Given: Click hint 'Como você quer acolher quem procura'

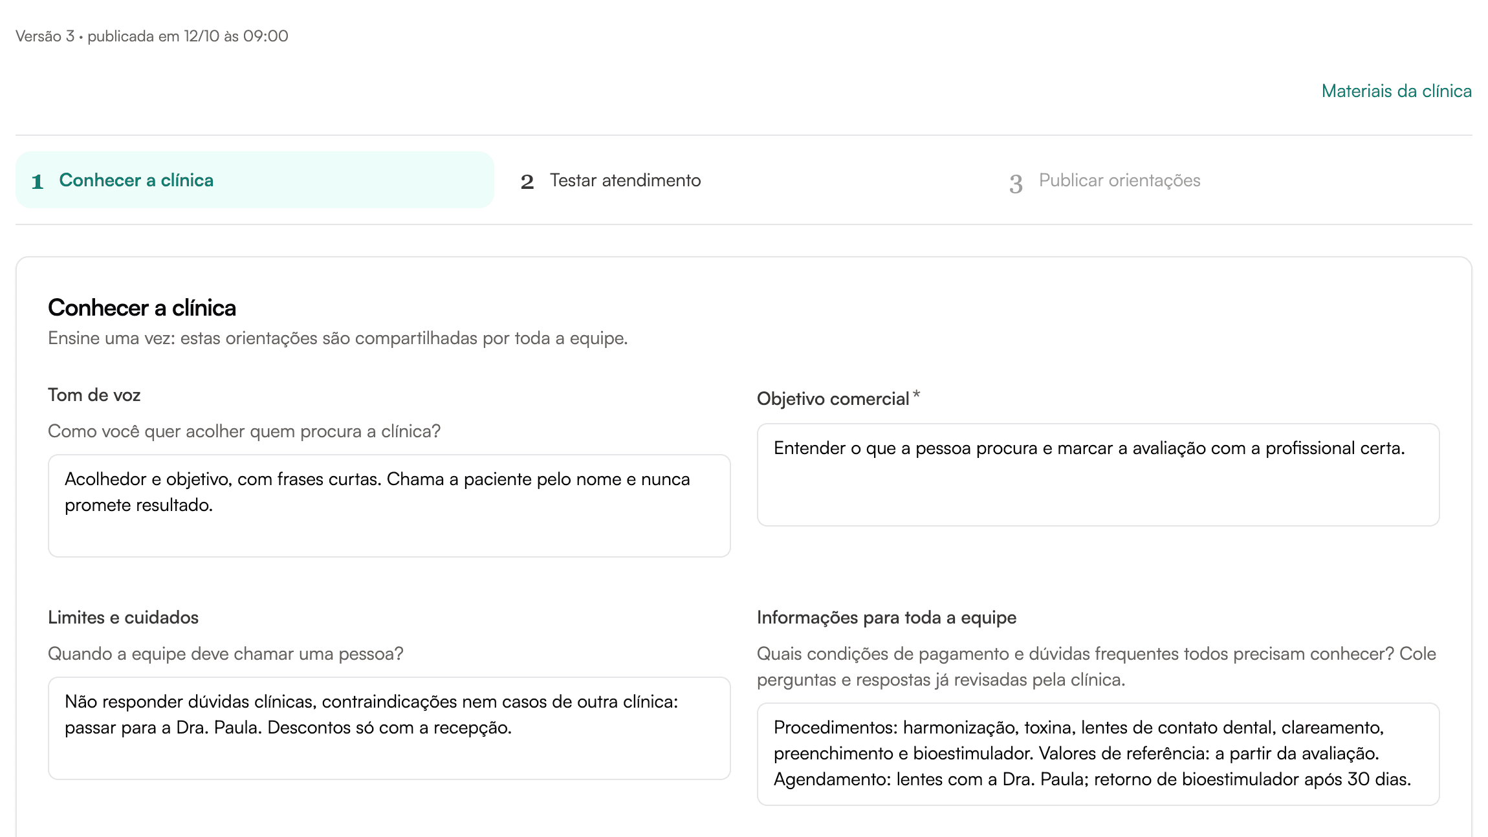Looking at the screenshot, I should [244, 431].
